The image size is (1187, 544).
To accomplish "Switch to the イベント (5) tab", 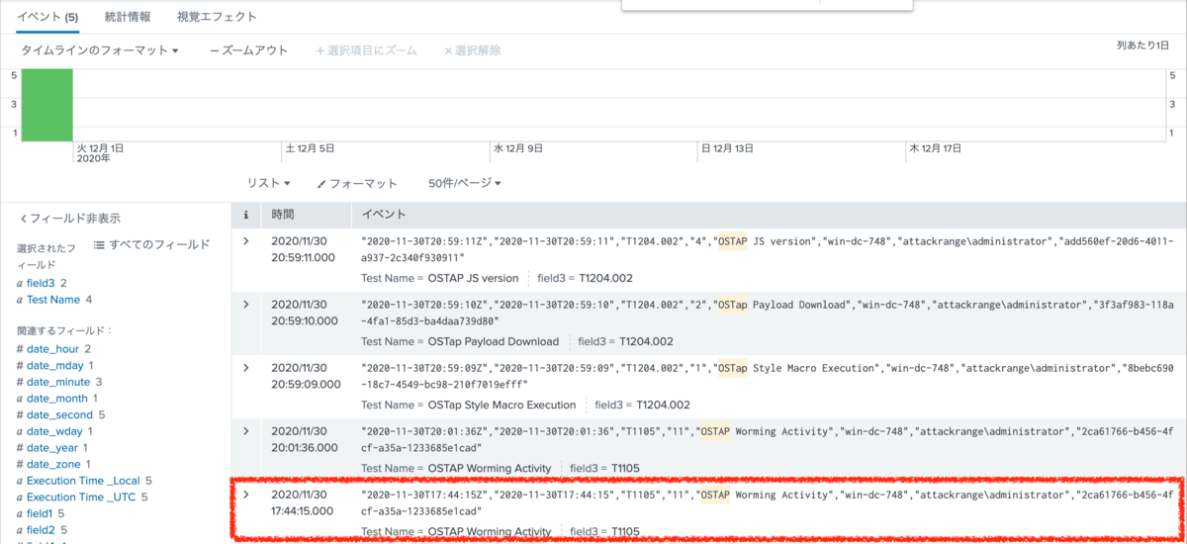I will [48, 17].
